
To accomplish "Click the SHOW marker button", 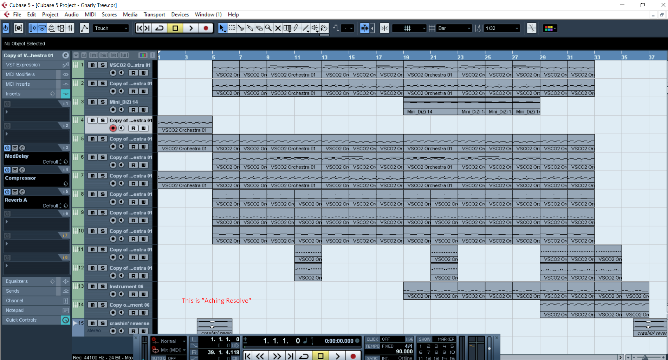I will [424, 339].
